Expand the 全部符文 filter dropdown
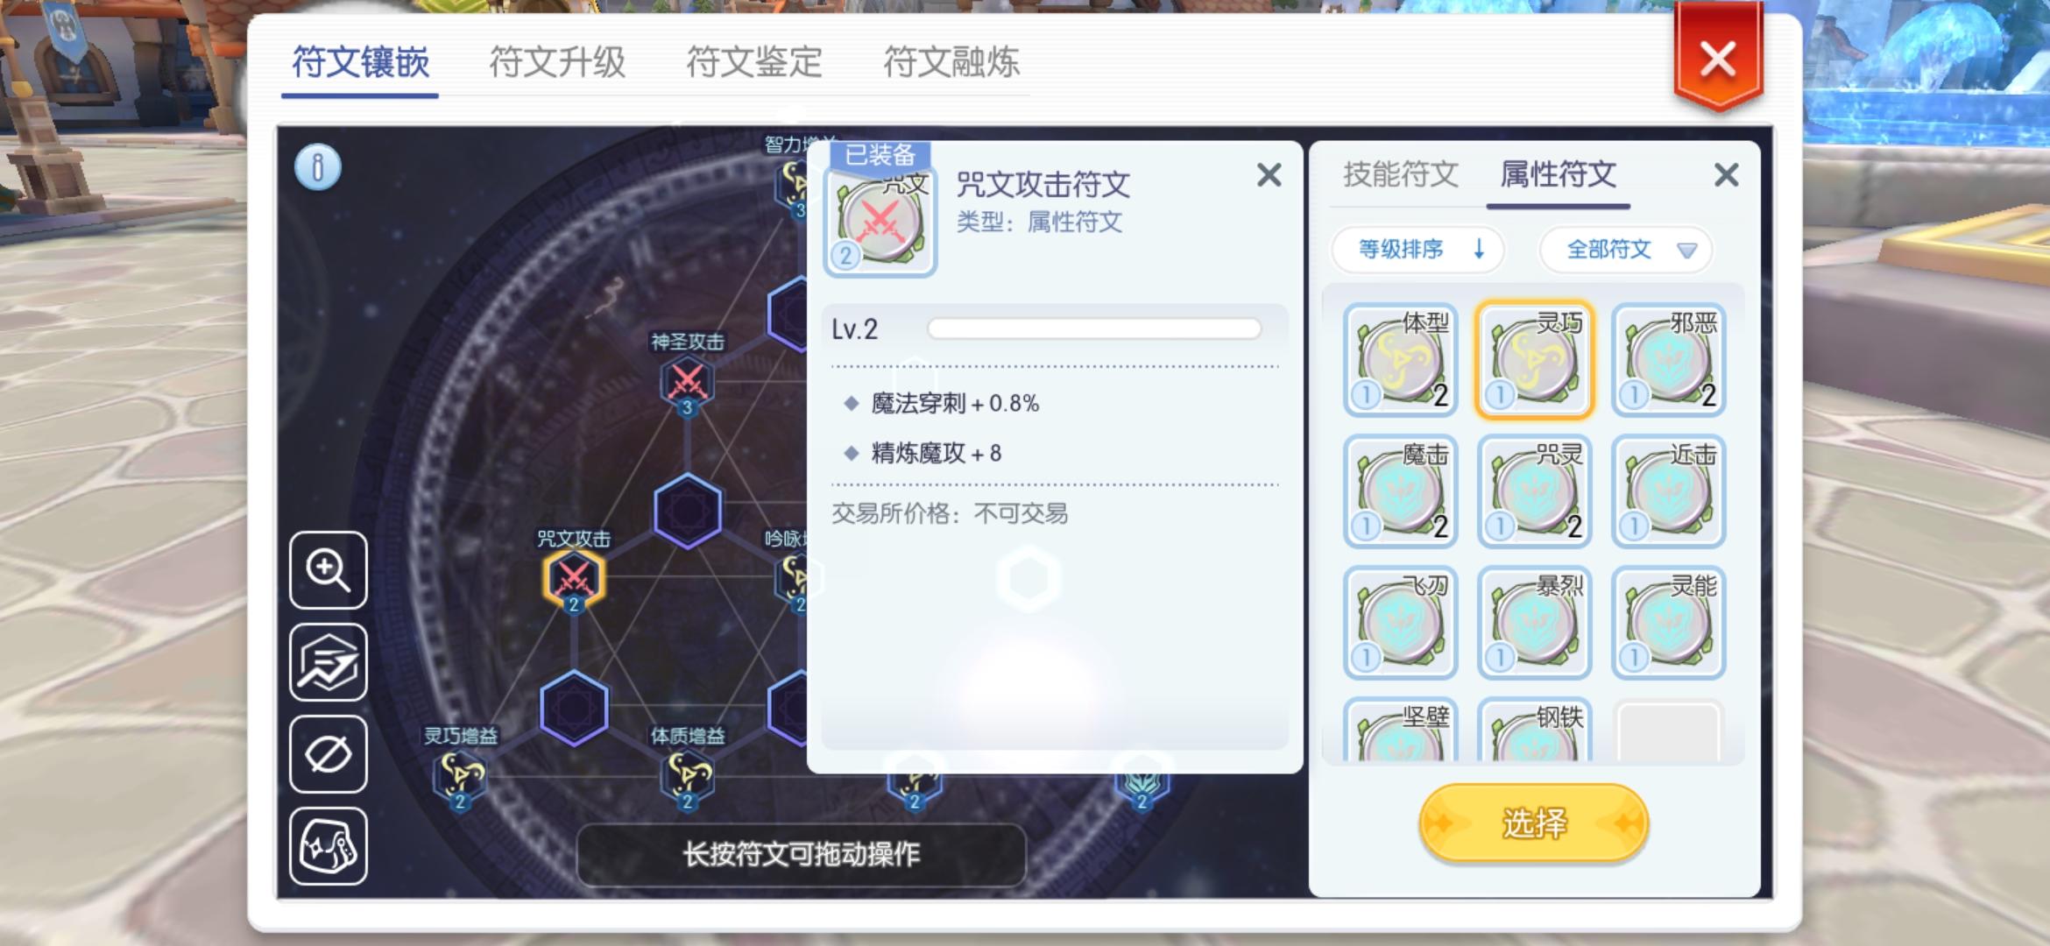This screenshot has width=2050, height=946. point(1626,250)
